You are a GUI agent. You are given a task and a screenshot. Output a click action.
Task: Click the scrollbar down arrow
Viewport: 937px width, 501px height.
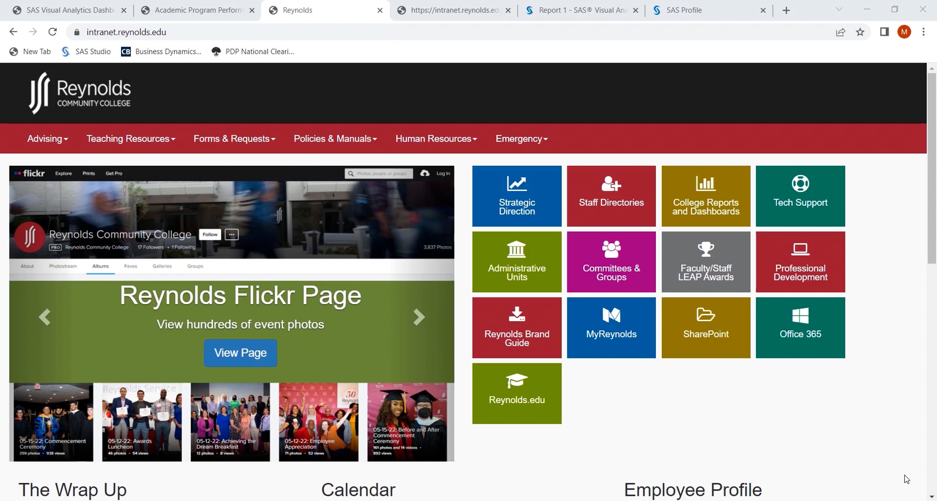coord(932,497)
